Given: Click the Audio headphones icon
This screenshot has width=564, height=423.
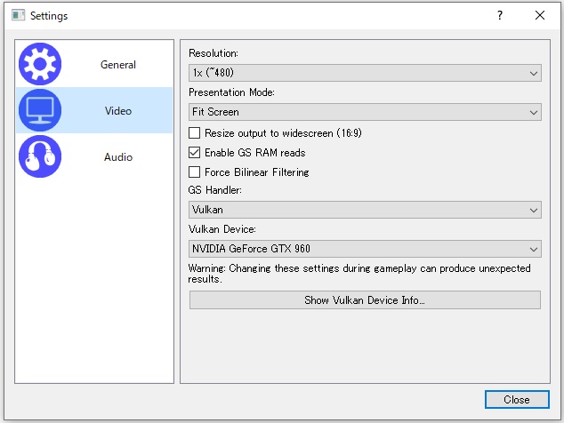Looking at the screenshot, I should pos(40,157).
